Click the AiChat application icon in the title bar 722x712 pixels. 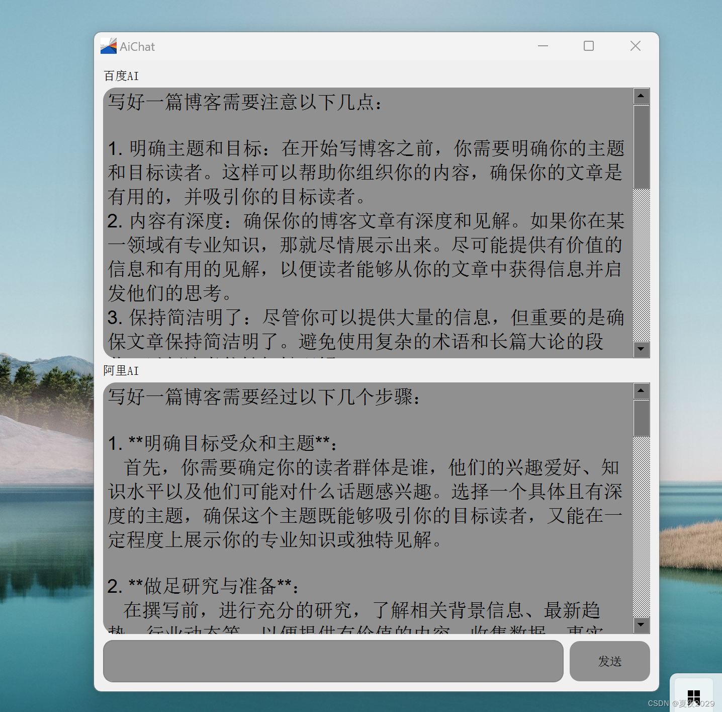click(x=108, y=46)
